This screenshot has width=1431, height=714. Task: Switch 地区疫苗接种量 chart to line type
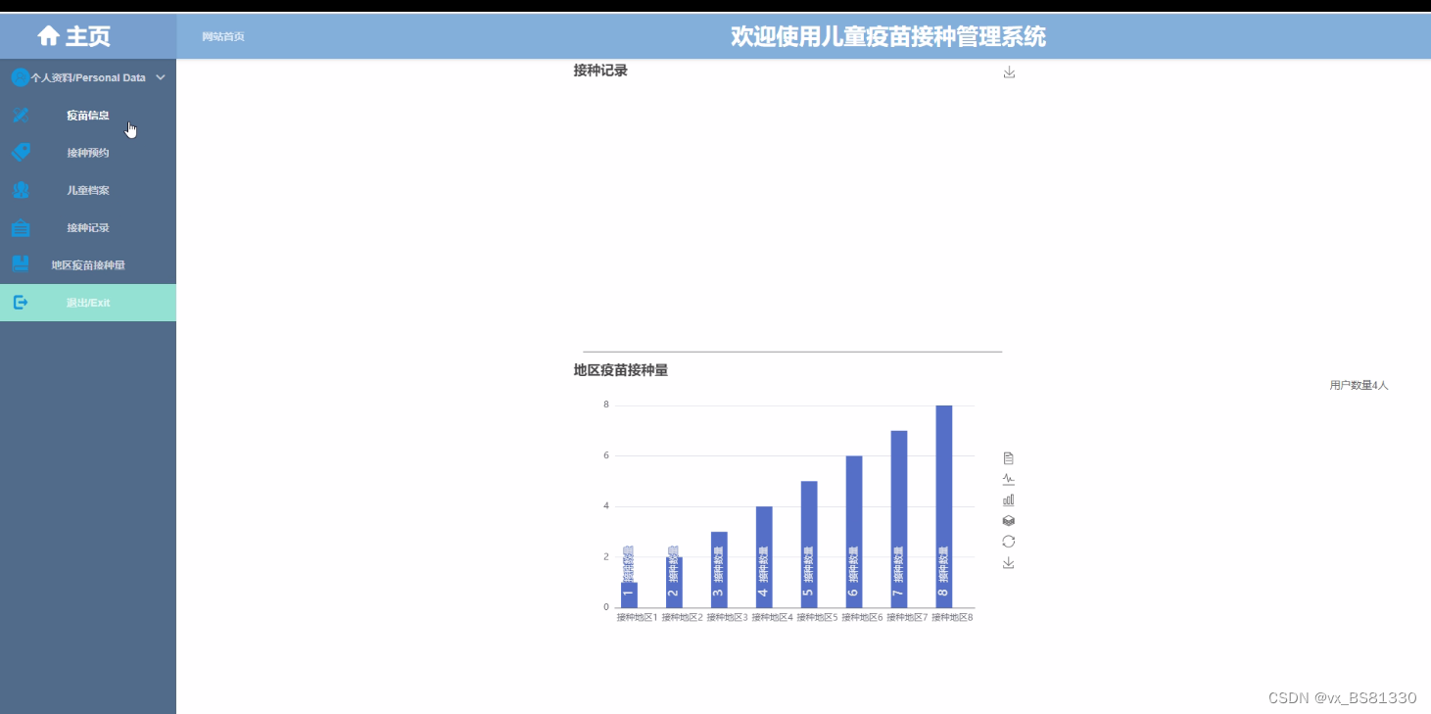[x=1009, y=479]
